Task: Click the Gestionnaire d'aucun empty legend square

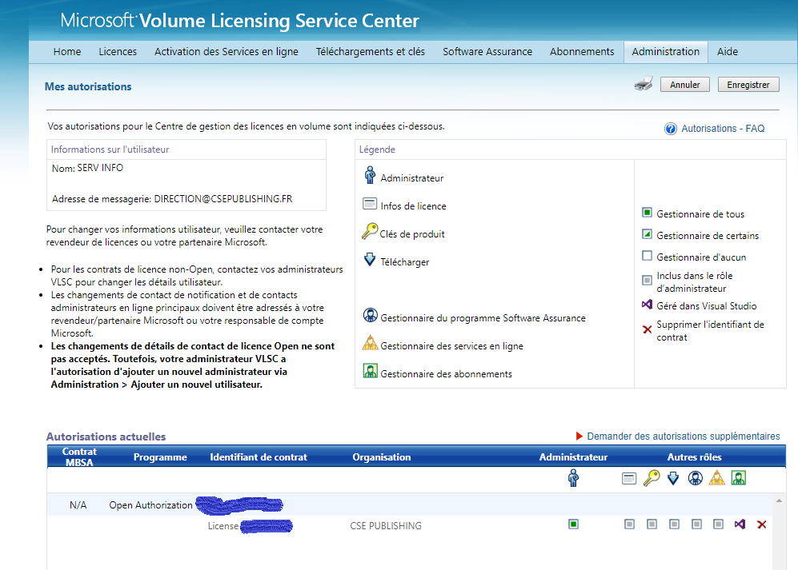Action: tap(647, 255)
